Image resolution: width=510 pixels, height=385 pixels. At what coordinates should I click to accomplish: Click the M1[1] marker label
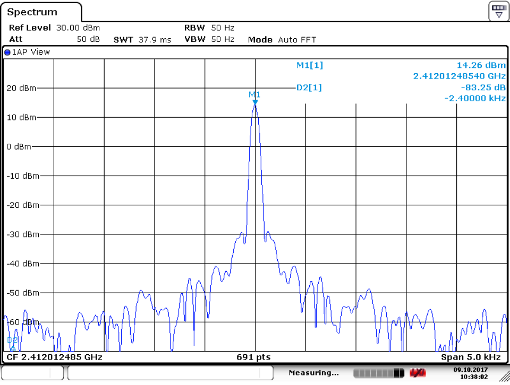coord(310,65)
